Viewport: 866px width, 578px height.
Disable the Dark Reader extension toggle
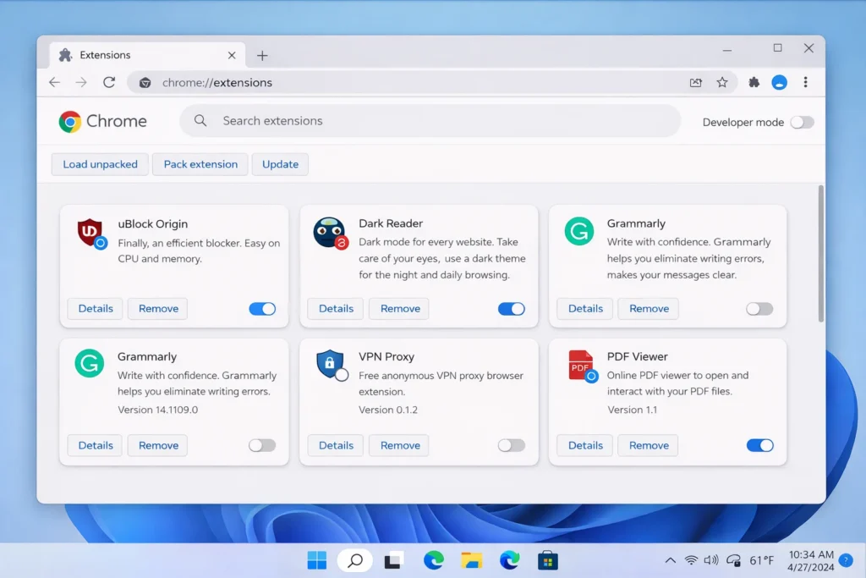511,309
